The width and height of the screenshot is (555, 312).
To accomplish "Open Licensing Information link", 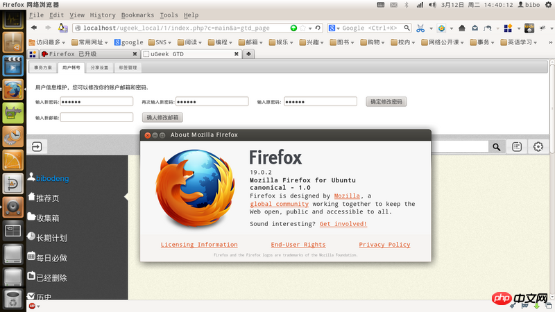I will tap(199, 245).
